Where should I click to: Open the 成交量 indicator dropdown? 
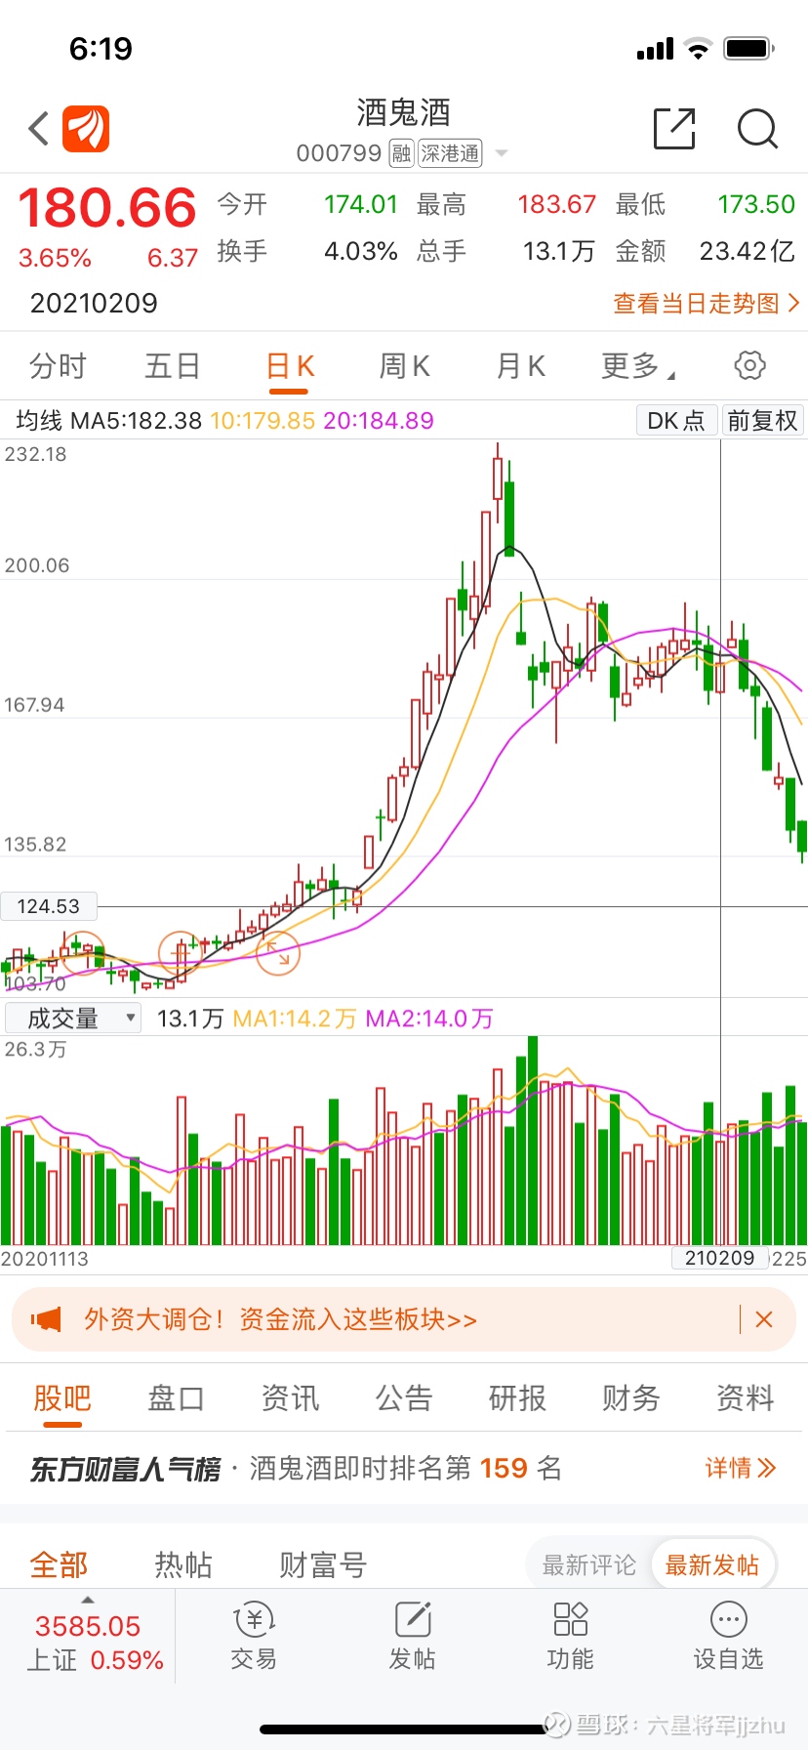73,1019
